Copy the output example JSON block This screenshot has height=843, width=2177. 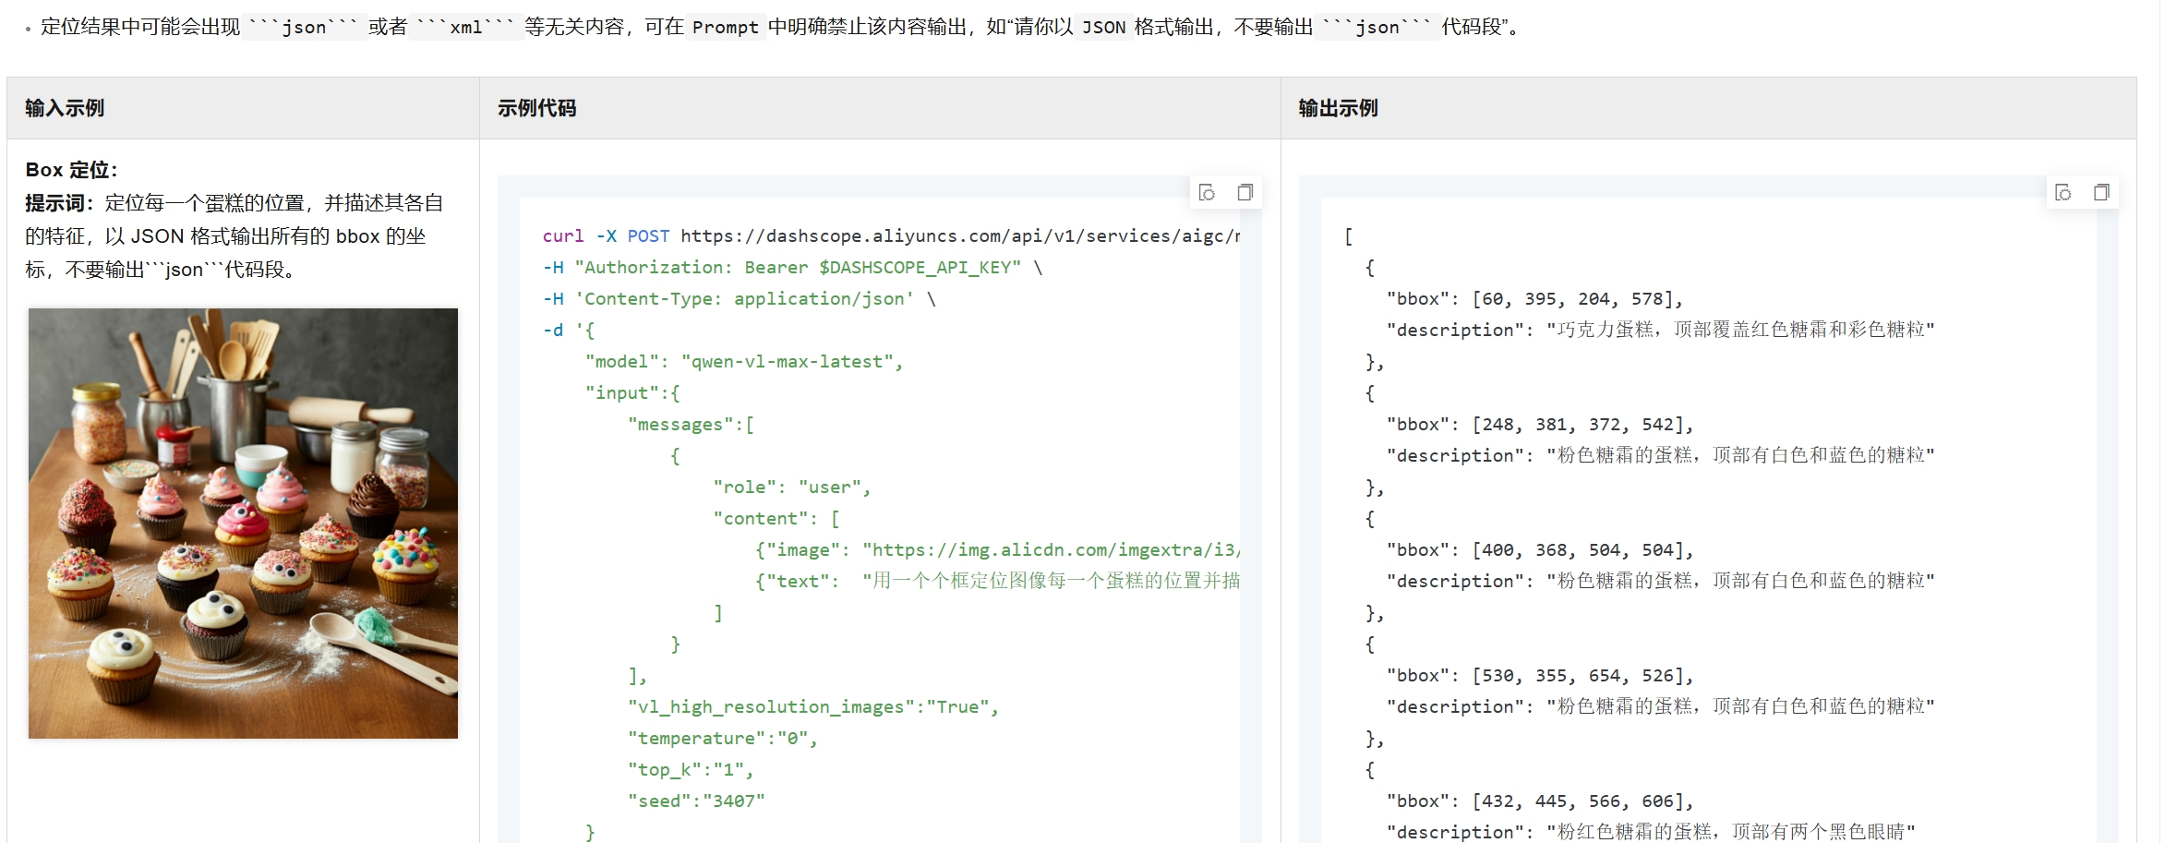pyautogui.click(x=2101, y=192)
